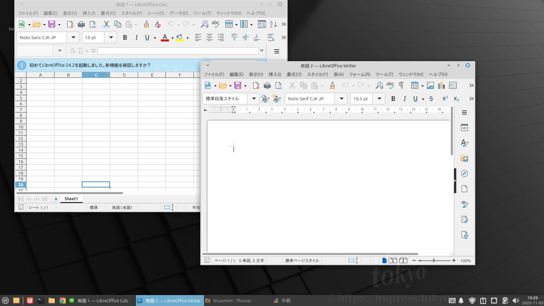Open ファイル(F) menu in Calc
Viewport: 544px width, 306px height.
coord(28,13)
